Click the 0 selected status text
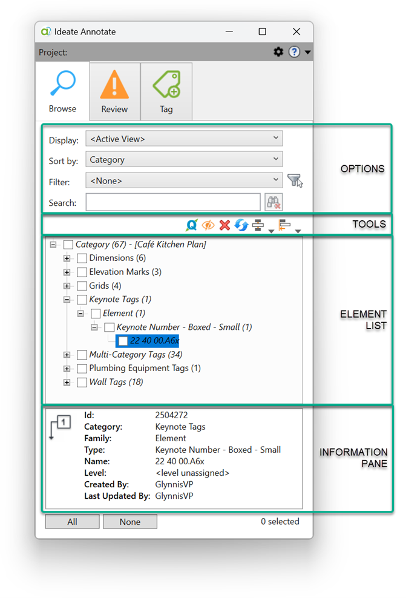This screenshot has height=598, width=406. (280, 521)
